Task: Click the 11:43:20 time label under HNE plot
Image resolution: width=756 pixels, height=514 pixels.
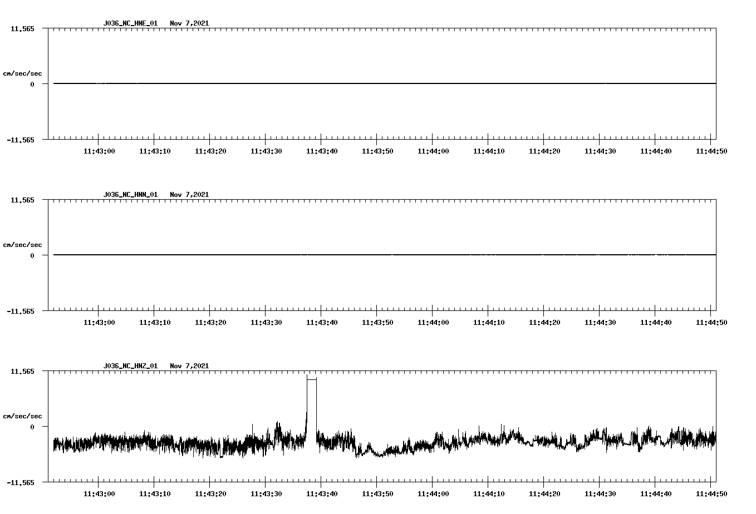Action: point(210,151)
